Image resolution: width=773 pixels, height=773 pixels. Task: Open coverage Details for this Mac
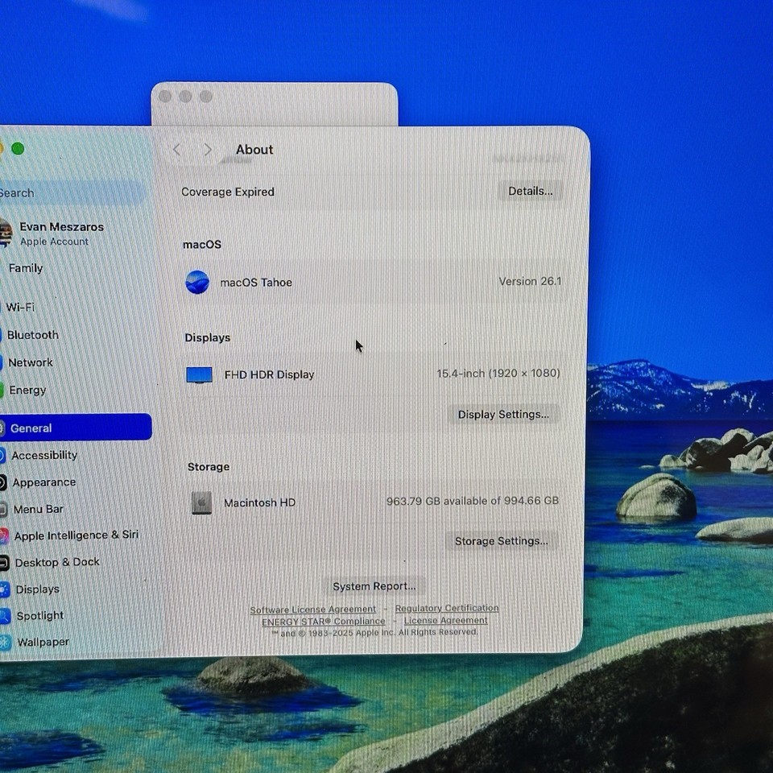[x=531, y=192]
